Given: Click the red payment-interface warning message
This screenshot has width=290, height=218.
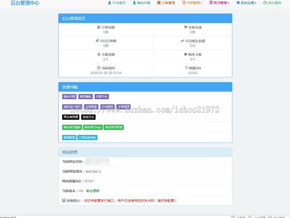Looking at the screenshot, I should coord(130,201).
